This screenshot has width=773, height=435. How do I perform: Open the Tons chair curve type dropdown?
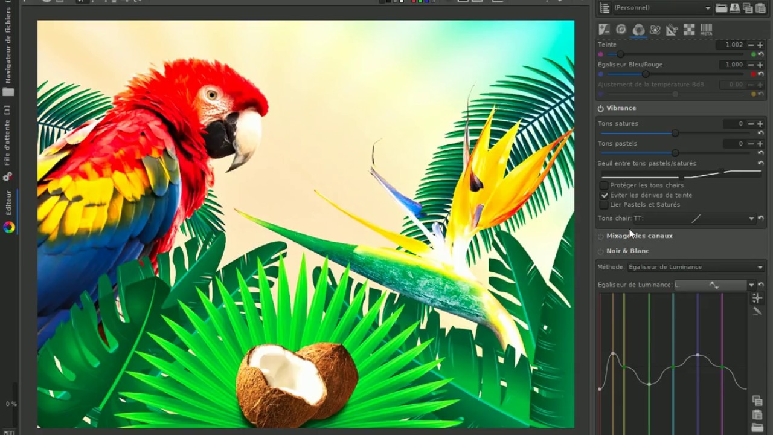point(694,219)
